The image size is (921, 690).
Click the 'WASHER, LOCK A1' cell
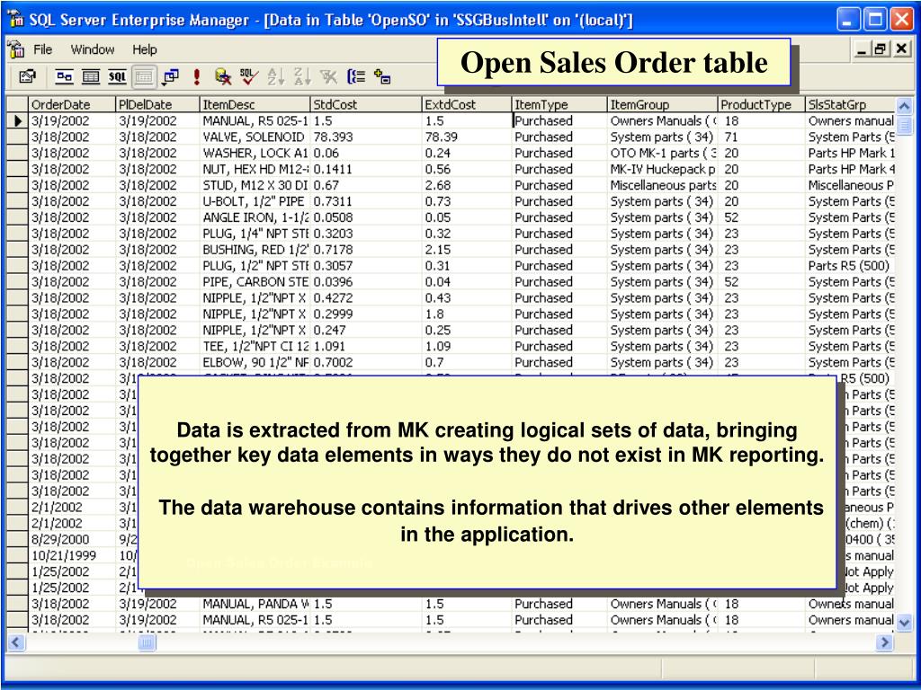coord(255,153)
